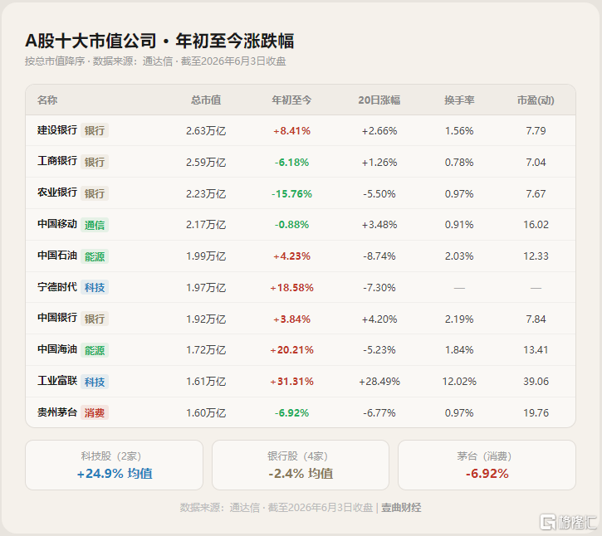Viewport: 602px width, 536px height.
Task: Select the 工业富联 row name
Action: point(57,381)
